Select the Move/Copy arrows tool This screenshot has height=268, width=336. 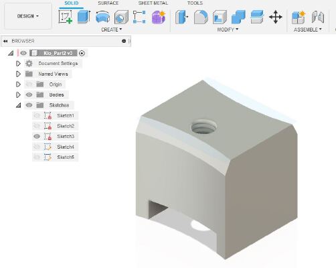276,17
